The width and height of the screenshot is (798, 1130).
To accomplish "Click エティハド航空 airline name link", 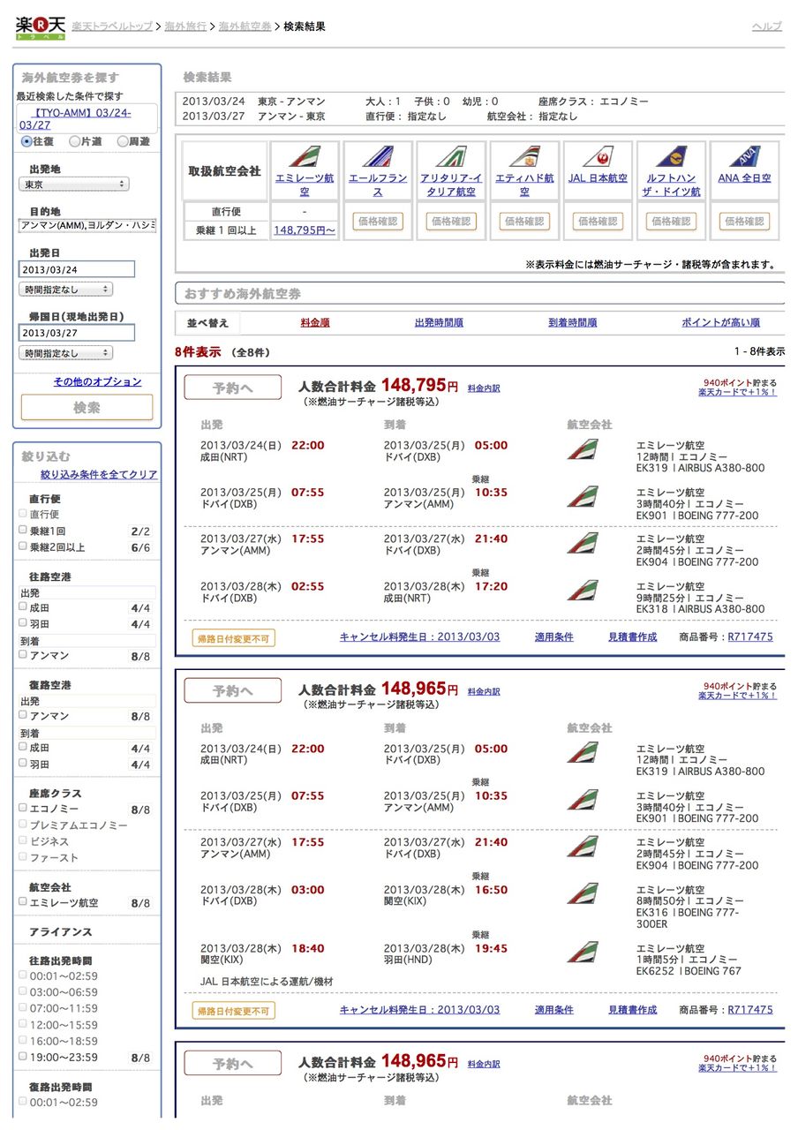I will coord(524,185).
